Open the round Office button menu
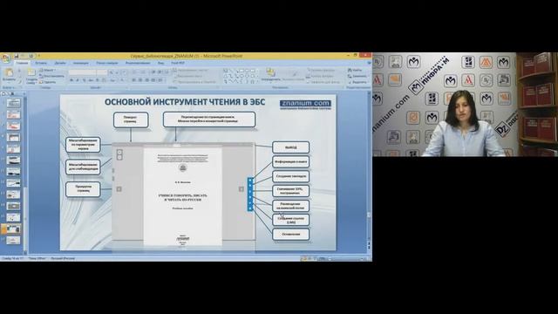 6,58
